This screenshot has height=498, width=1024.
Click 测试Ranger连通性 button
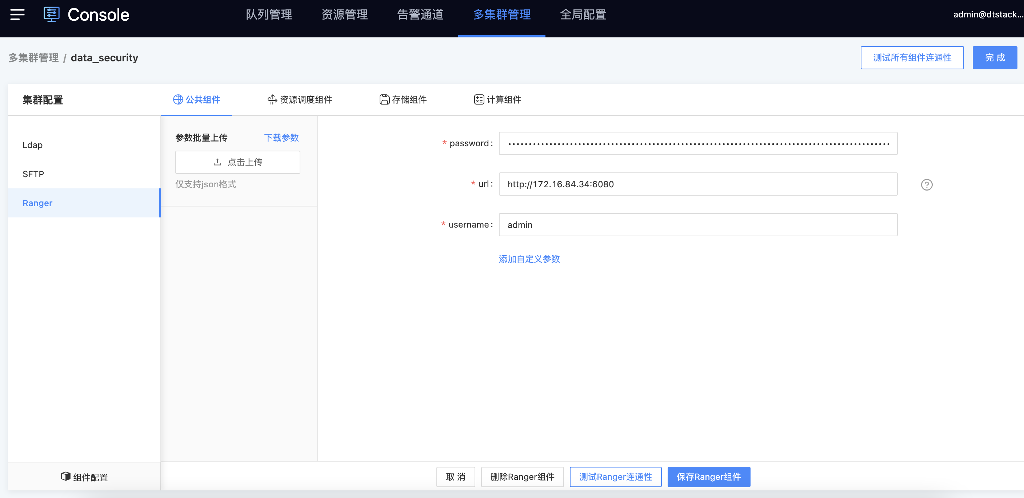point(615,477)
